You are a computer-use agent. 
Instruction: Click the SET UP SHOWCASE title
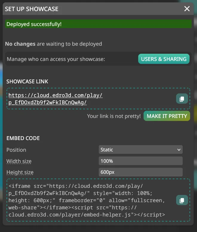32,9
